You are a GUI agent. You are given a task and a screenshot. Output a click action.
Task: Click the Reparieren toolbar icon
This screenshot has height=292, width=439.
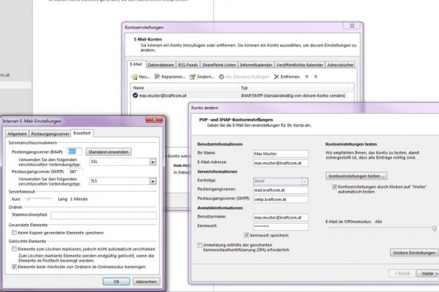click(x=157, y=77)
